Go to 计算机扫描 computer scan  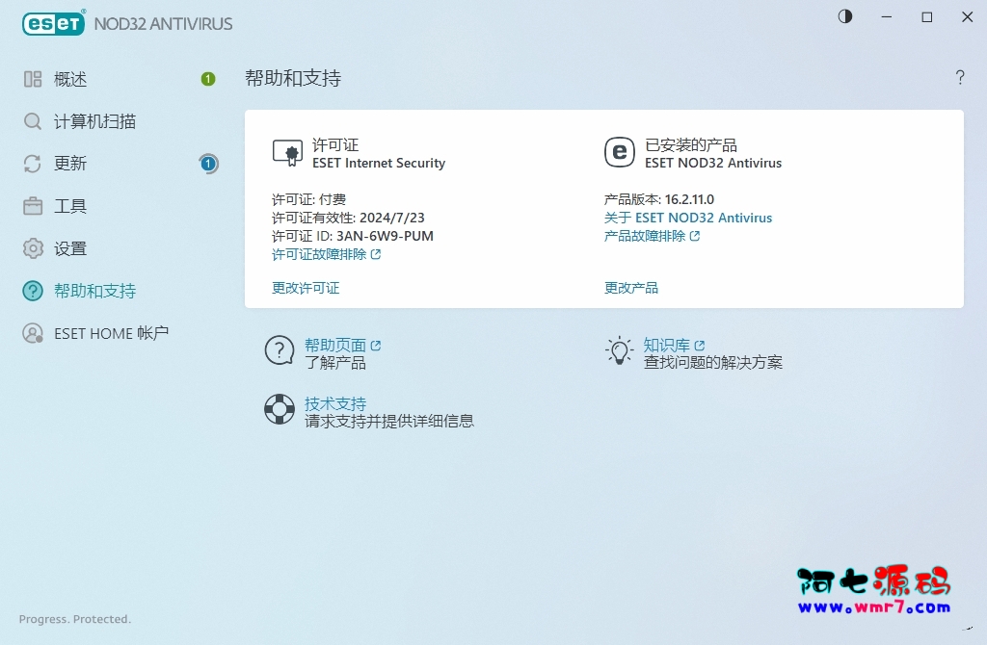(x=94, y=121)
